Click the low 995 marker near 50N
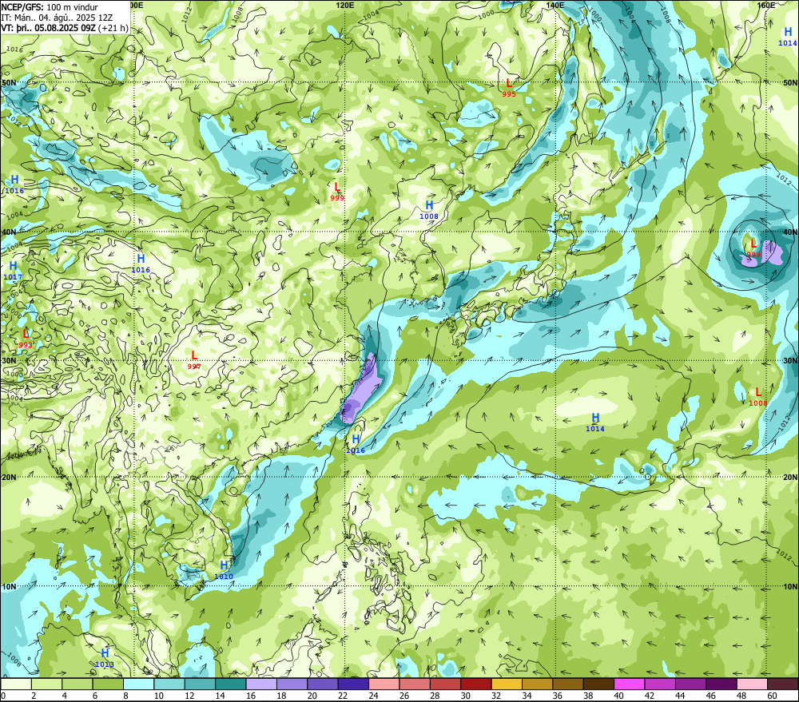 tap(508, 88)
